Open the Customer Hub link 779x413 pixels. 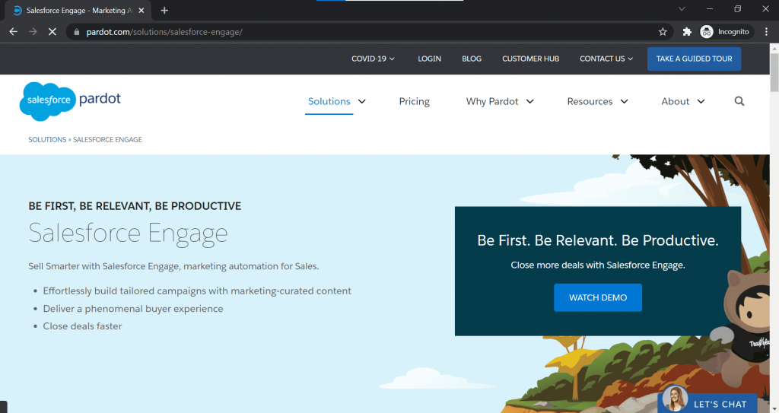pyautogui.click(x=530, y=59)
